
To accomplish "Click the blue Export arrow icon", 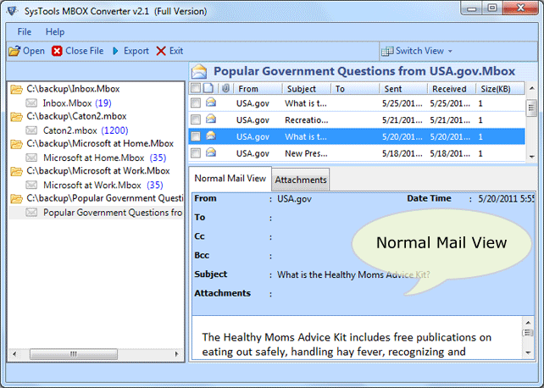I will [115, 51].
